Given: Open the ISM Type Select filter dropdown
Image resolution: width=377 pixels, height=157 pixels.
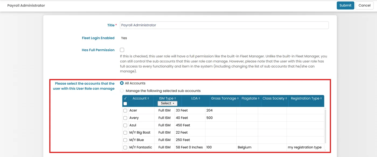Looking at the screenshot, I should pos(167,103).
